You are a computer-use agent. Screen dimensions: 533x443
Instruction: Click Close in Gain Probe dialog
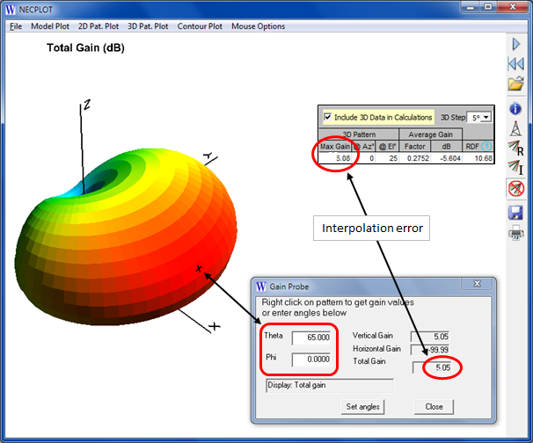[434, 407]
